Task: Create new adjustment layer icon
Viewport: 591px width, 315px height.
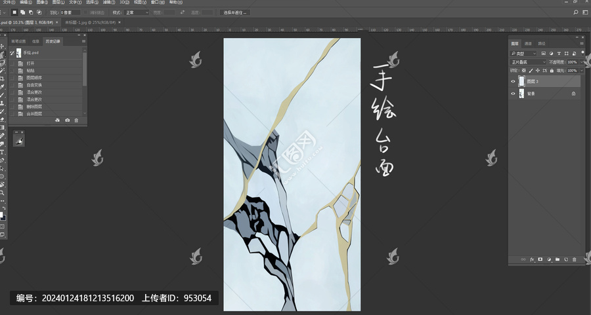Action: pos(549,259)
